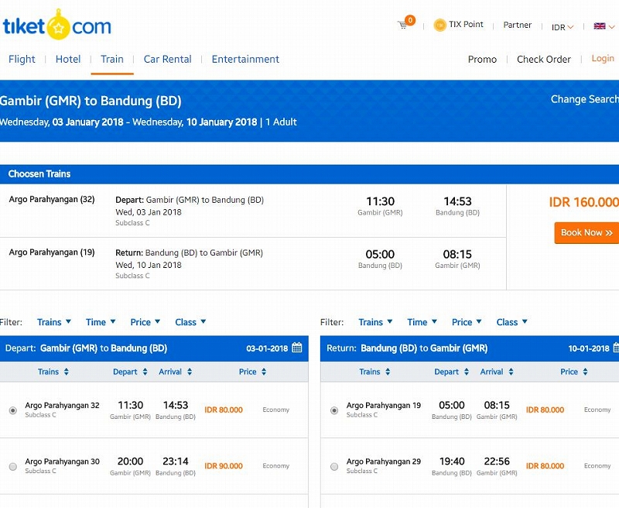The height and width of the screenshot is (508, 619).
Task: Open the shopping cart icon
Action: 403,26
